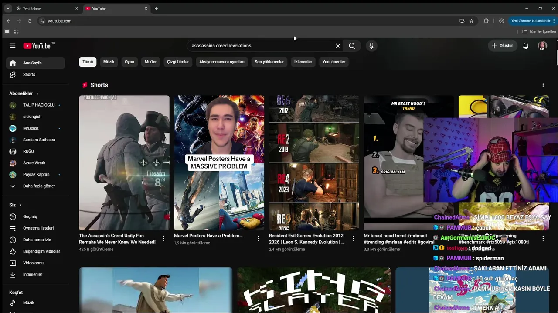The image size is (558, 313).
Task: Open site information icon in address bar
Action: pos(42,21)
